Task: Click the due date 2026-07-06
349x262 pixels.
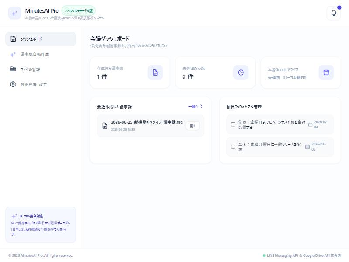Action: [318, 147]
